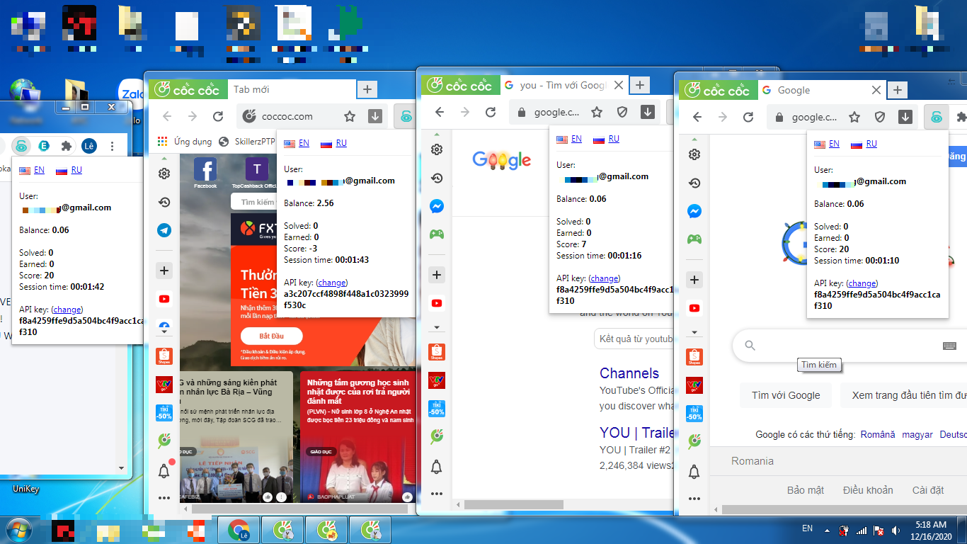Add a sidebar shortcut with plus in Tab mới window

[164, 270]
